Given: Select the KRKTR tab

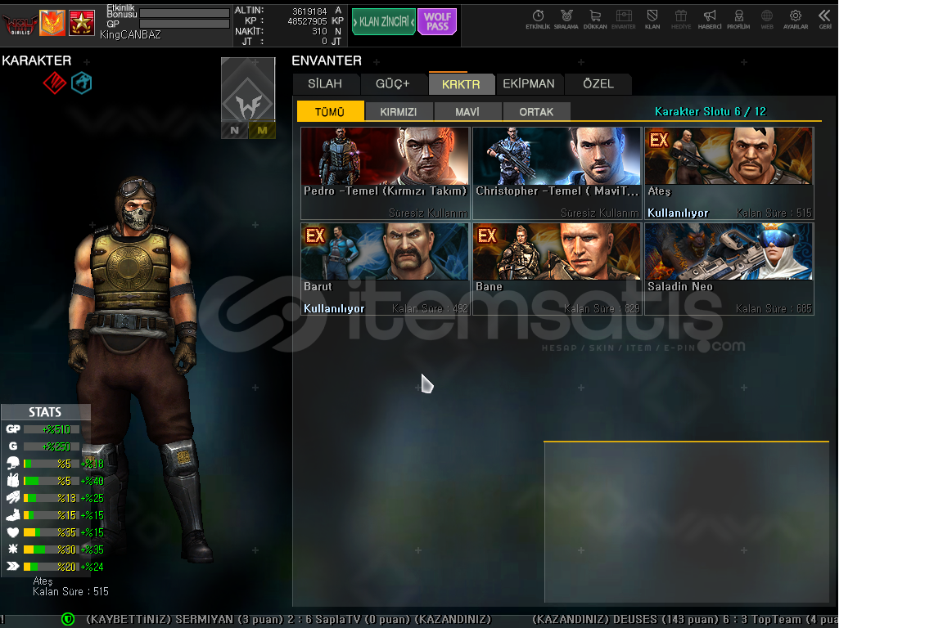Looking at the screenshot, I should click(462, 84).
